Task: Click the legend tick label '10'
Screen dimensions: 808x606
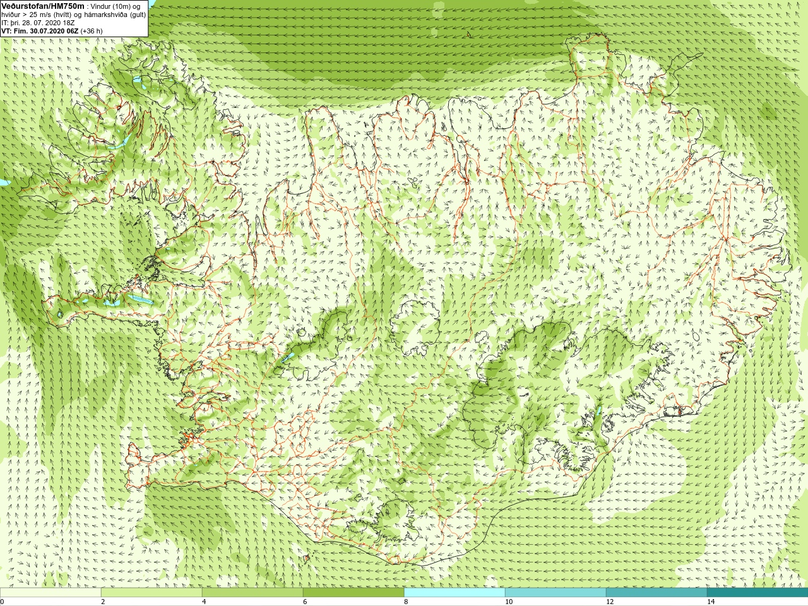Action: [x=509, y=602]
